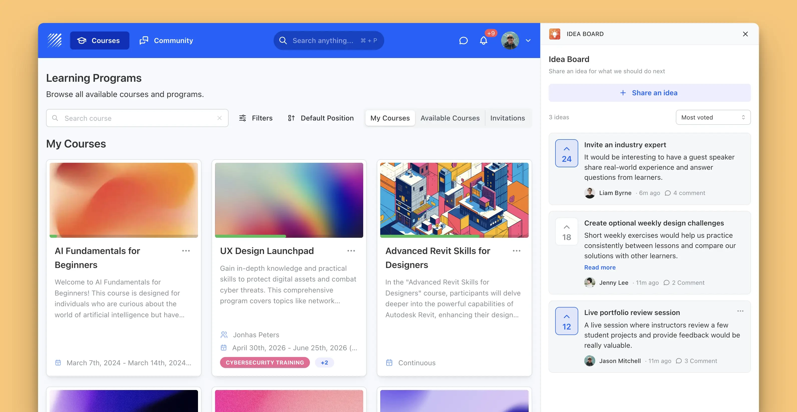Click the calendar icon beside Continuous
797x412 pixels.
389,362
